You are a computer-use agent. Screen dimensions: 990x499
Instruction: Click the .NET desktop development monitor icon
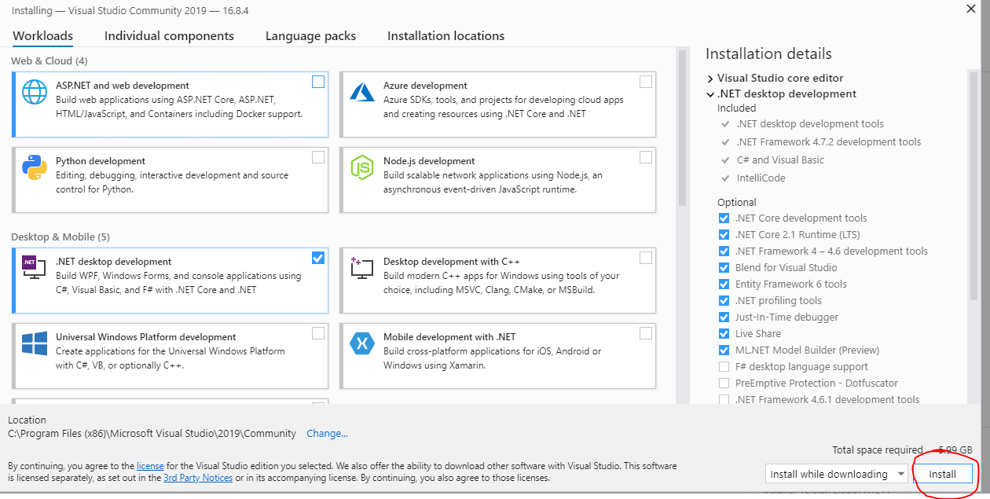tap(35, 268)
